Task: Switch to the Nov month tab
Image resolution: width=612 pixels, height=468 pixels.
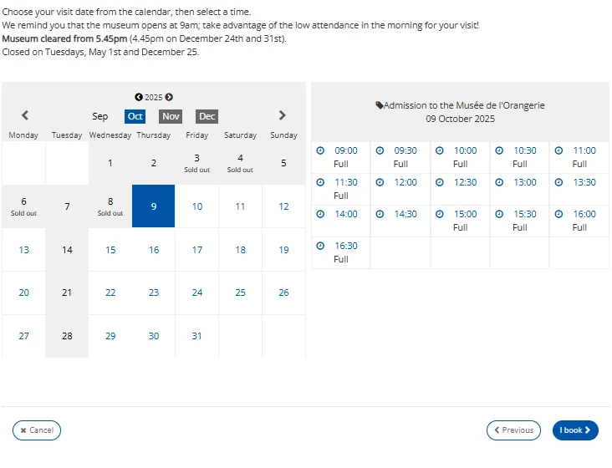Action: pos(171,117)
